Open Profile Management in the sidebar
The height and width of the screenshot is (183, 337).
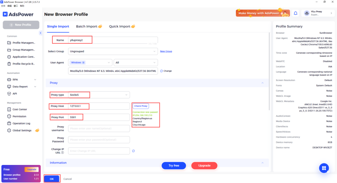21,43
